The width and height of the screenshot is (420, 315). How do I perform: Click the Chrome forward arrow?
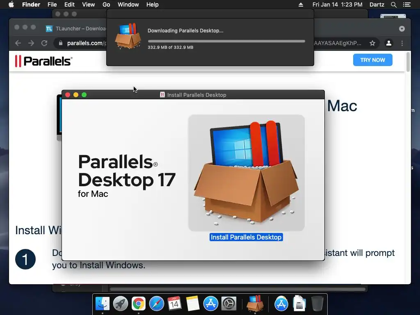(x=31, y=43)
